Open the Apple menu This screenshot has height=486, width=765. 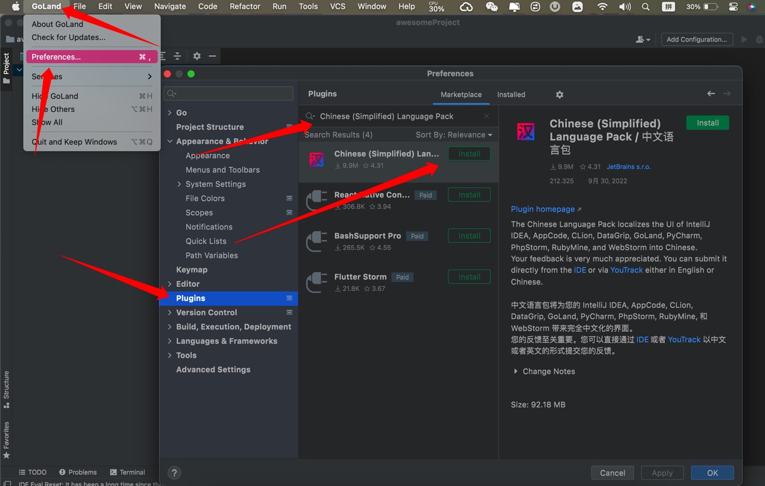click(16, 7)
